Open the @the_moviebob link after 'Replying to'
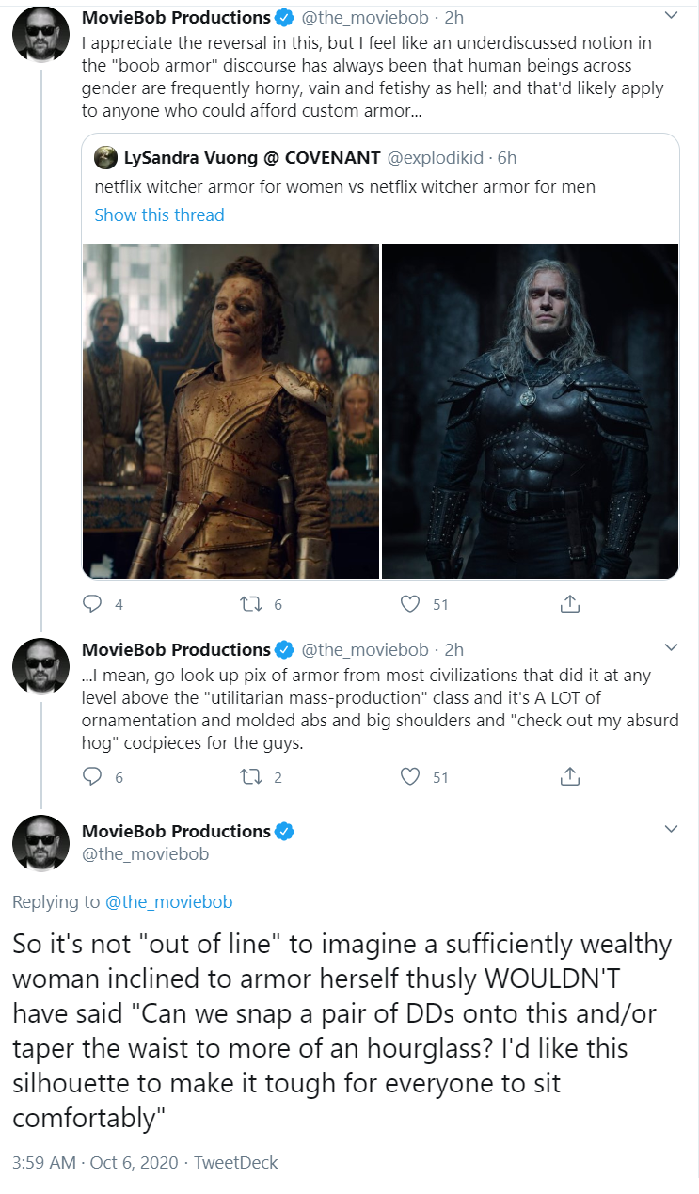 tap(168, 901)
